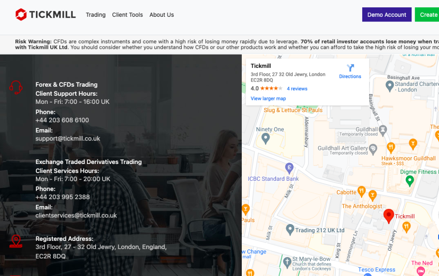Select the Guildhall Art Gallery map marker
The height and width of the screenshot is (276, 439).
coord(373,149)
